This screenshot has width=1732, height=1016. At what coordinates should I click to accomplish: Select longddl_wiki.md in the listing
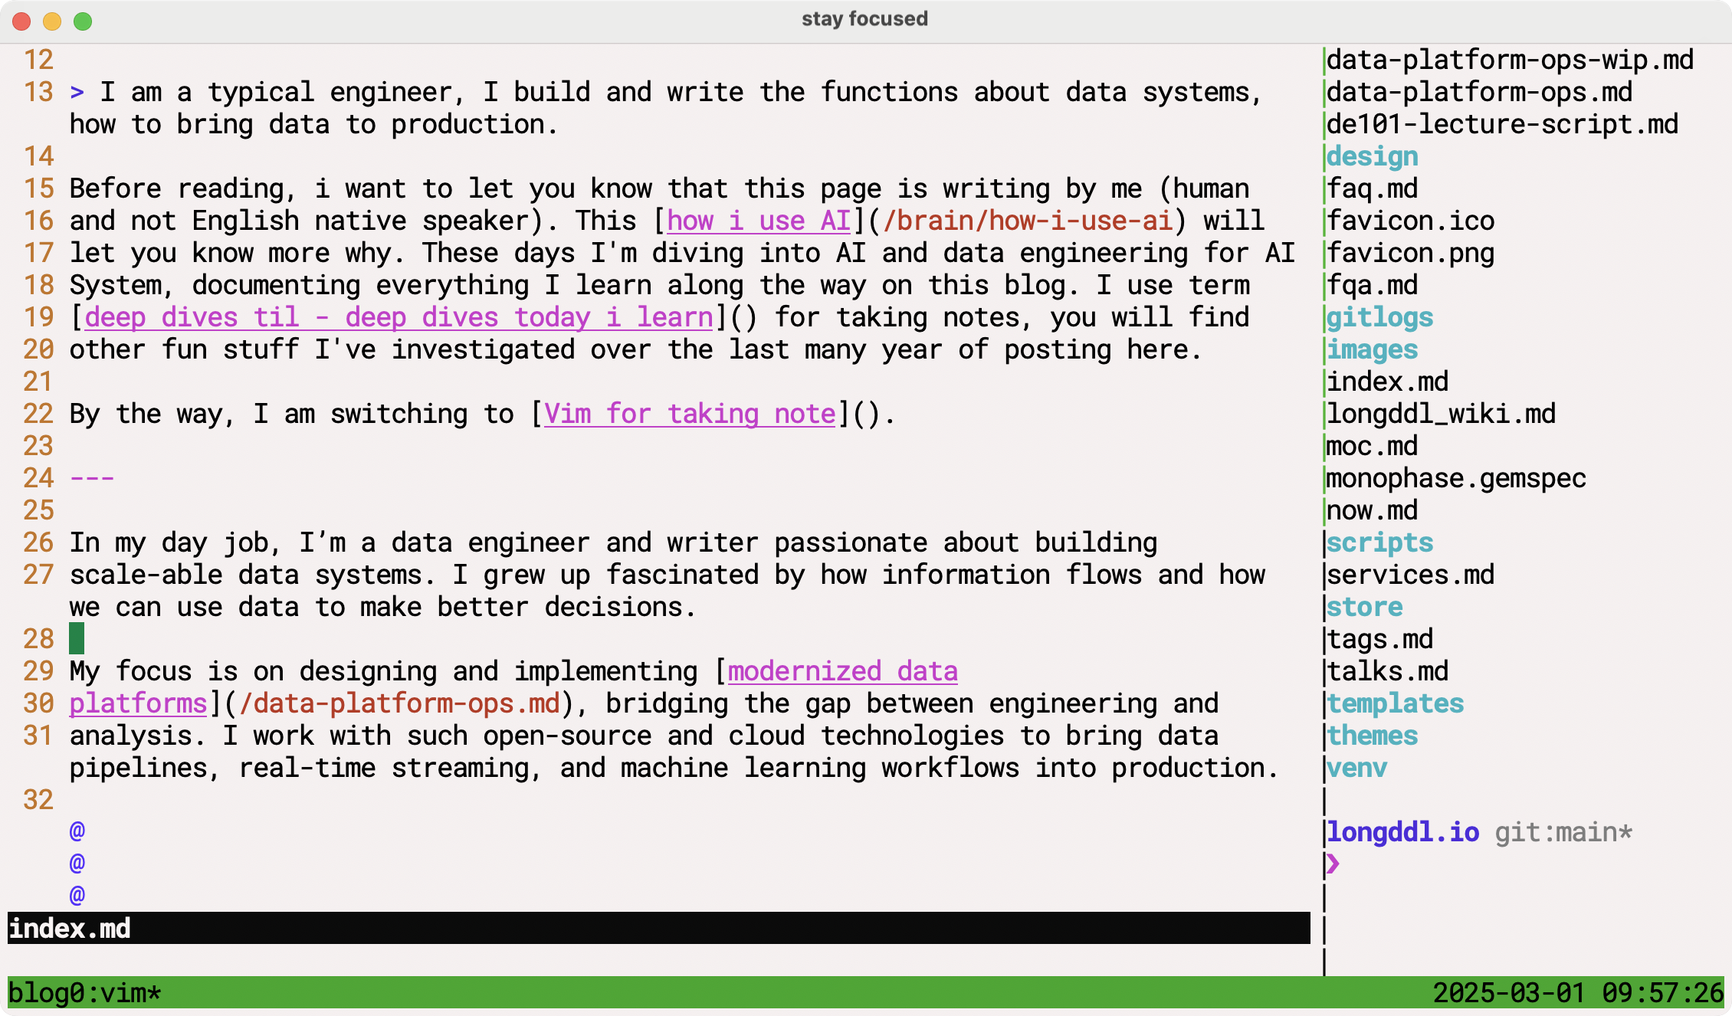pyautogui.click(x=1441, y=414)
